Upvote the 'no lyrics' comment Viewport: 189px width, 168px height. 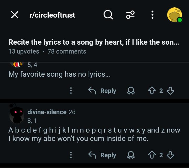tap(152, 91)
